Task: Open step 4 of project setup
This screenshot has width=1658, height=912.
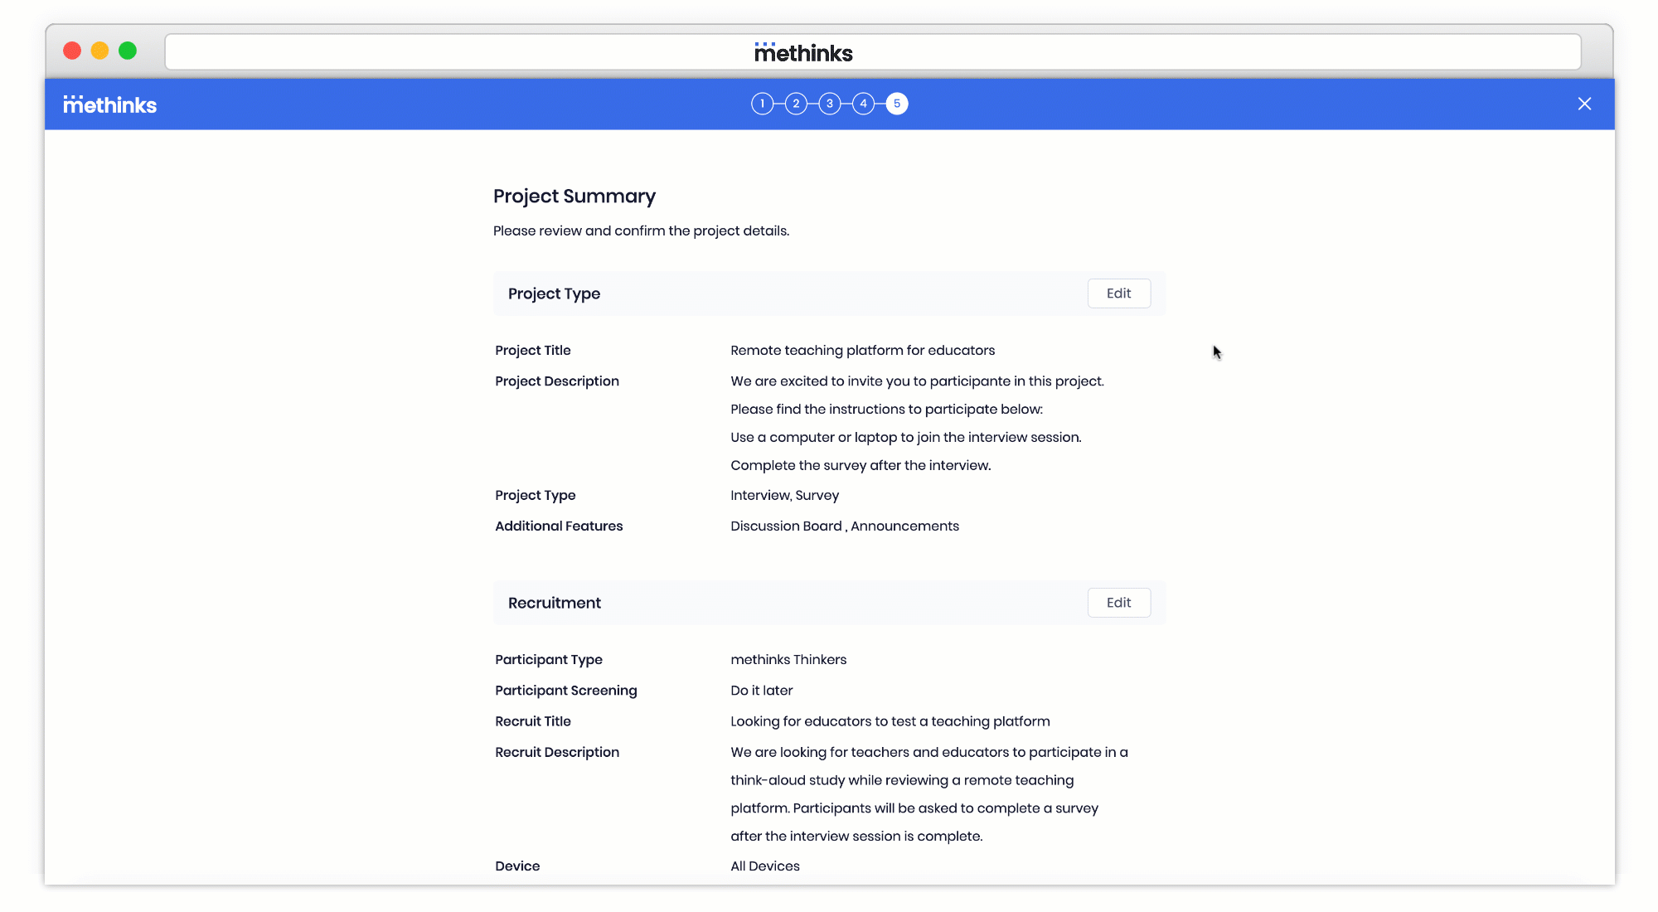Action: tap(863, 104)
